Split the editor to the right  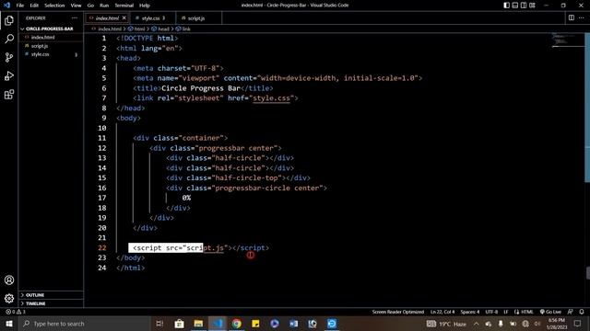[572, 17]
